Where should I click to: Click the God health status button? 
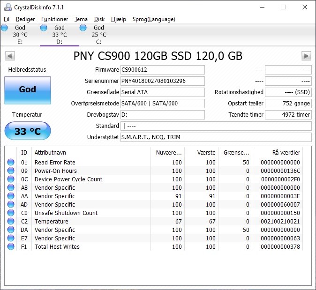click(x=28, y=90)
